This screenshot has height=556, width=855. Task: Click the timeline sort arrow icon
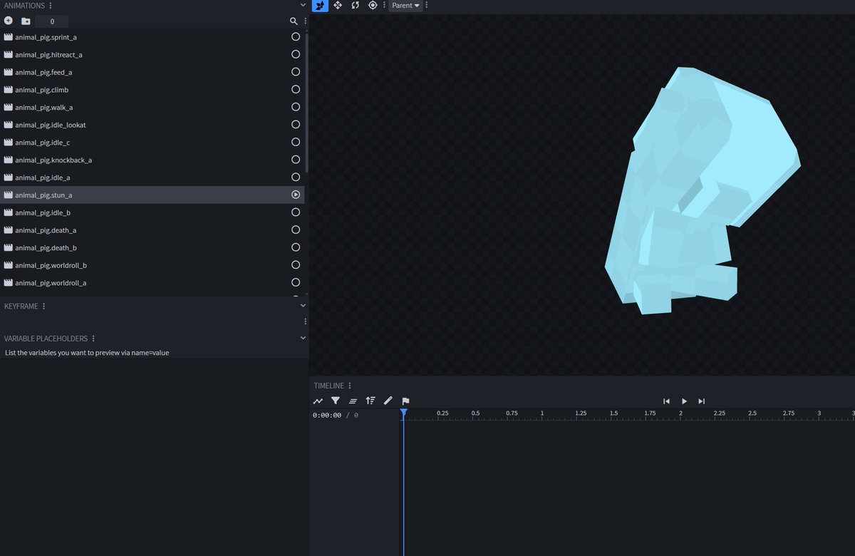(370, 401)
